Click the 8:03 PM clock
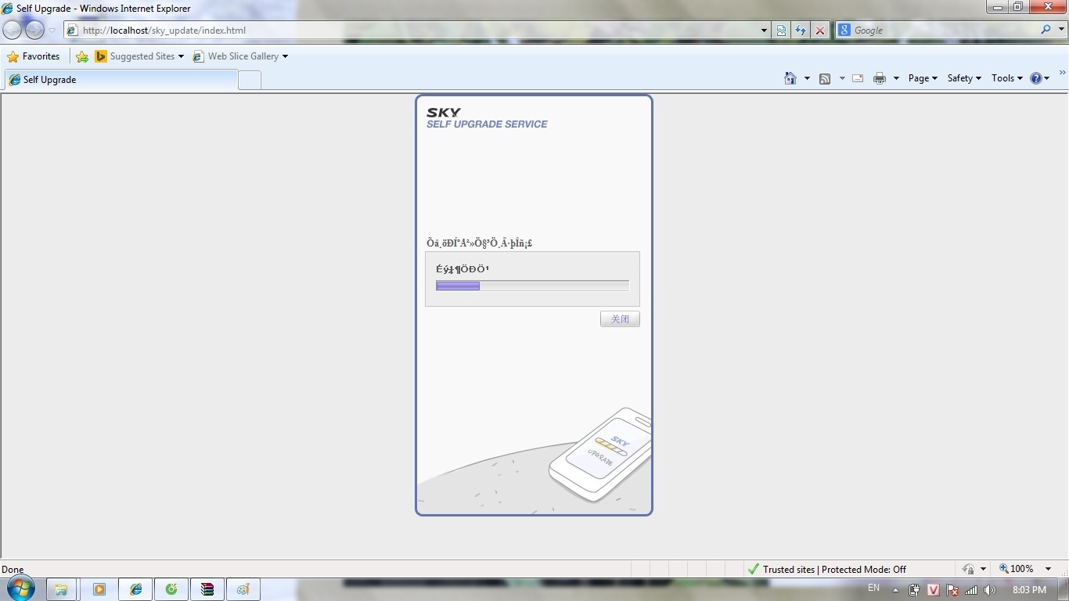The width and height of the screenshot is (1069, 601). [x=1029, y=590]
